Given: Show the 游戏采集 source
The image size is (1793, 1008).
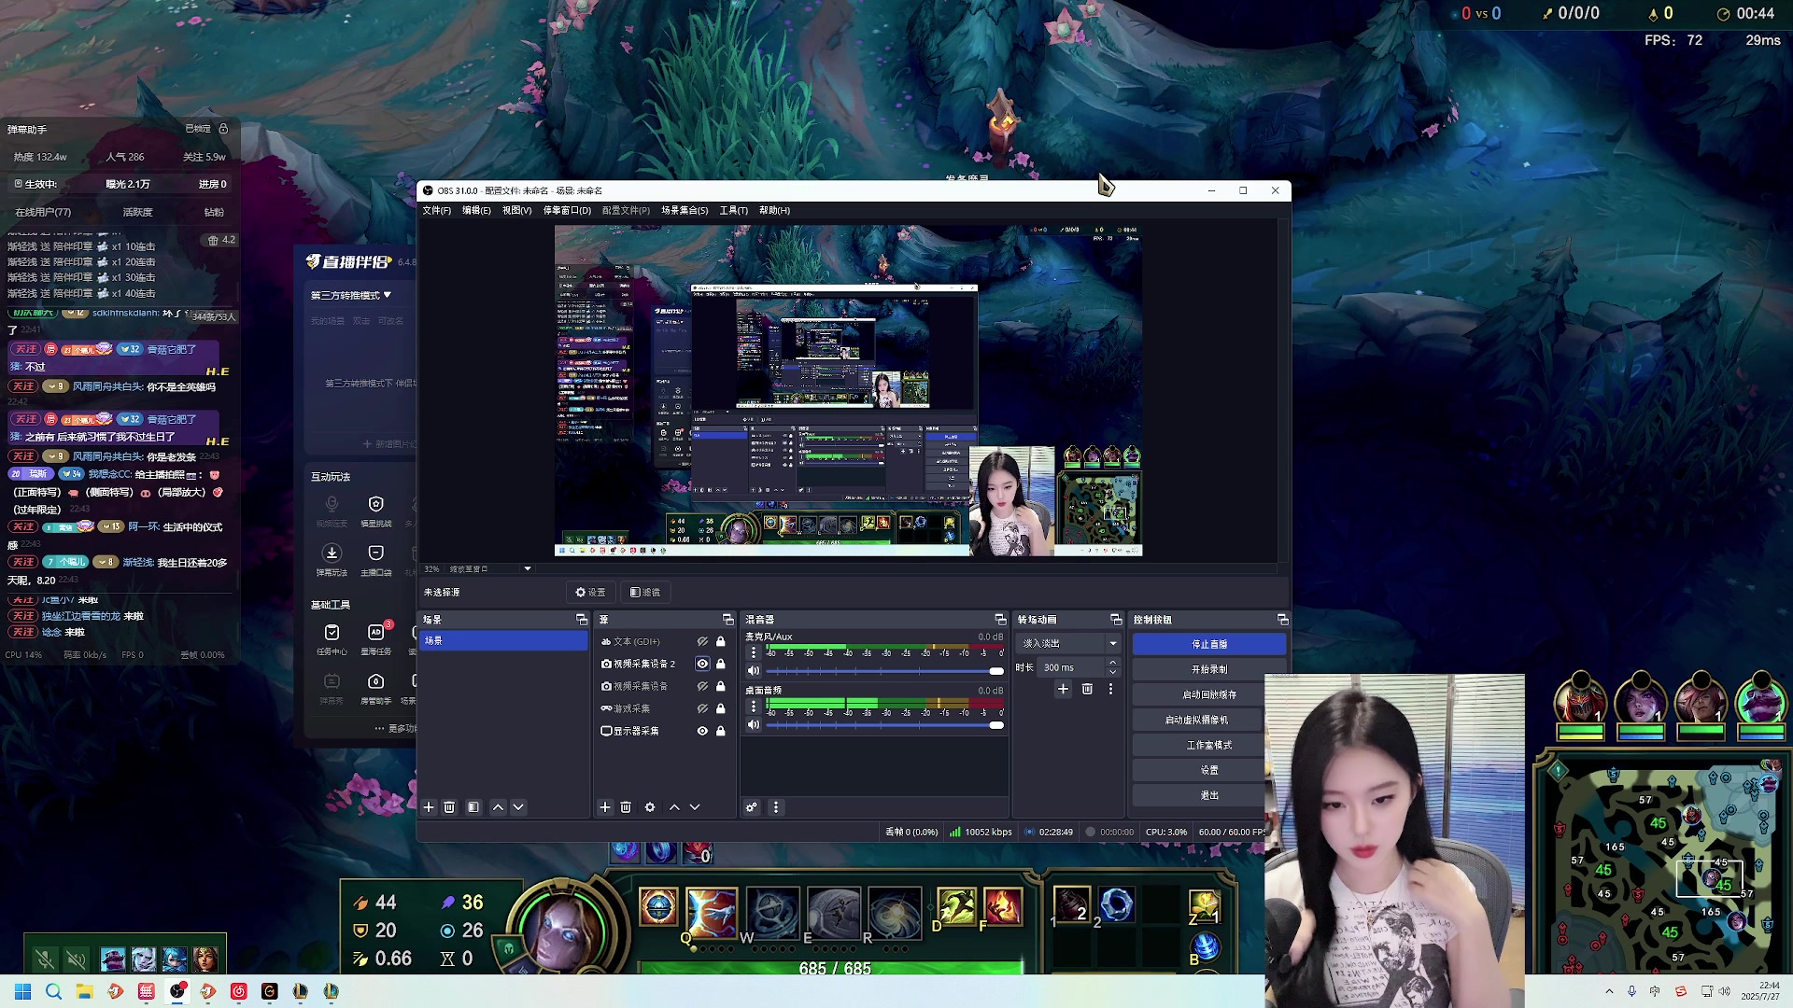Looking at the screenshot, I should coord(702,709).
